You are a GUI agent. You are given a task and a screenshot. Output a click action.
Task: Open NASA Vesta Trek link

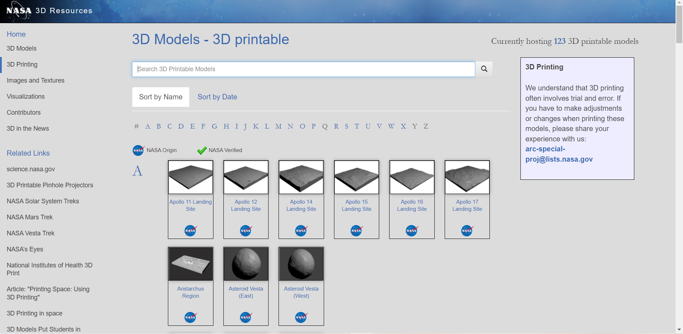click(31, 233)
